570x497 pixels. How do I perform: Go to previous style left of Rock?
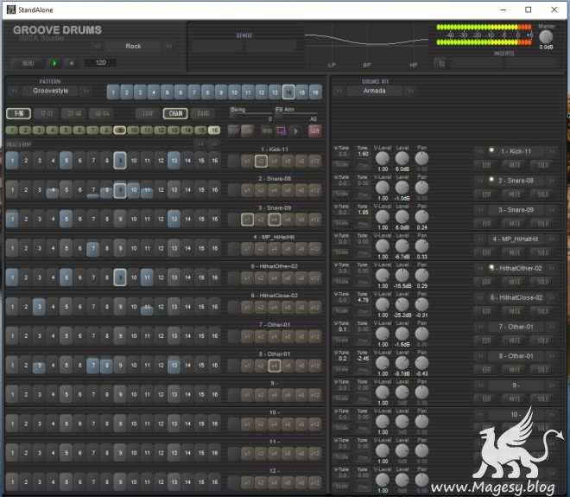click(97, 46)
